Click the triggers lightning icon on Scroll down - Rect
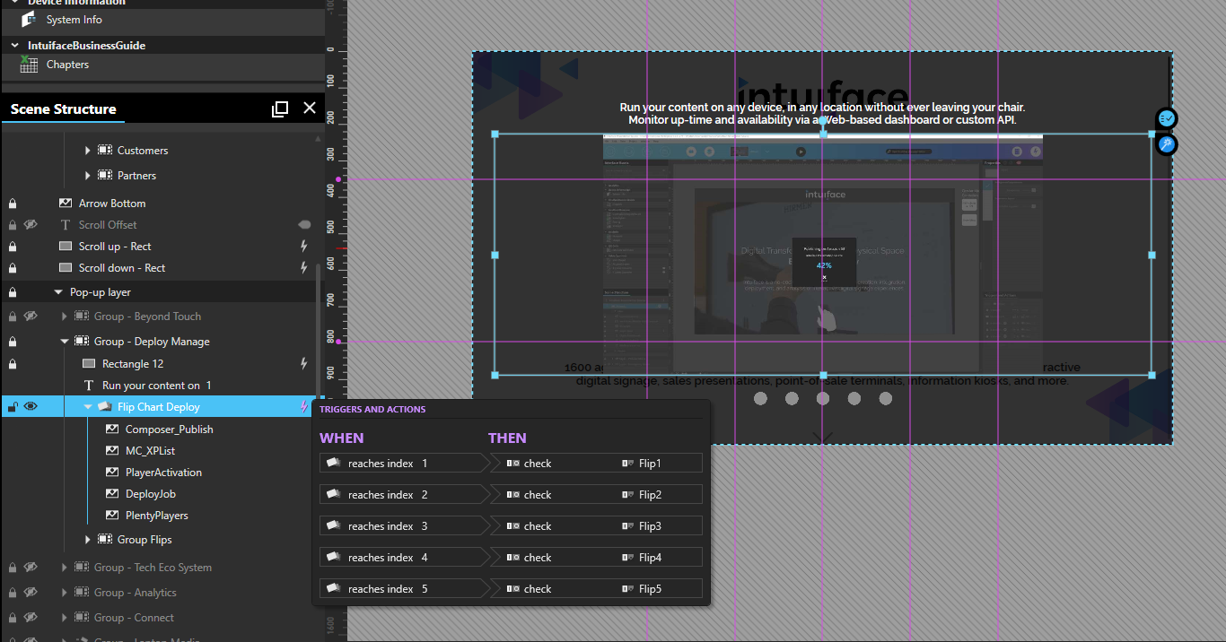The height and width of the screenshot is (642, 1226). click(303, 267)
